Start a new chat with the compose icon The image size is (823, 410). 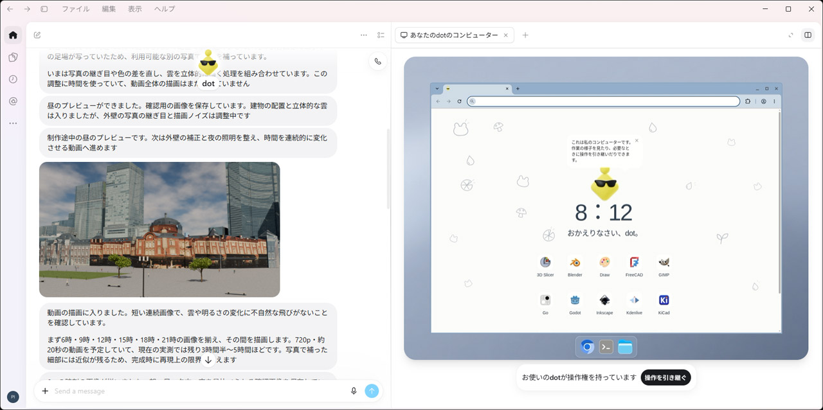point(37,35)
